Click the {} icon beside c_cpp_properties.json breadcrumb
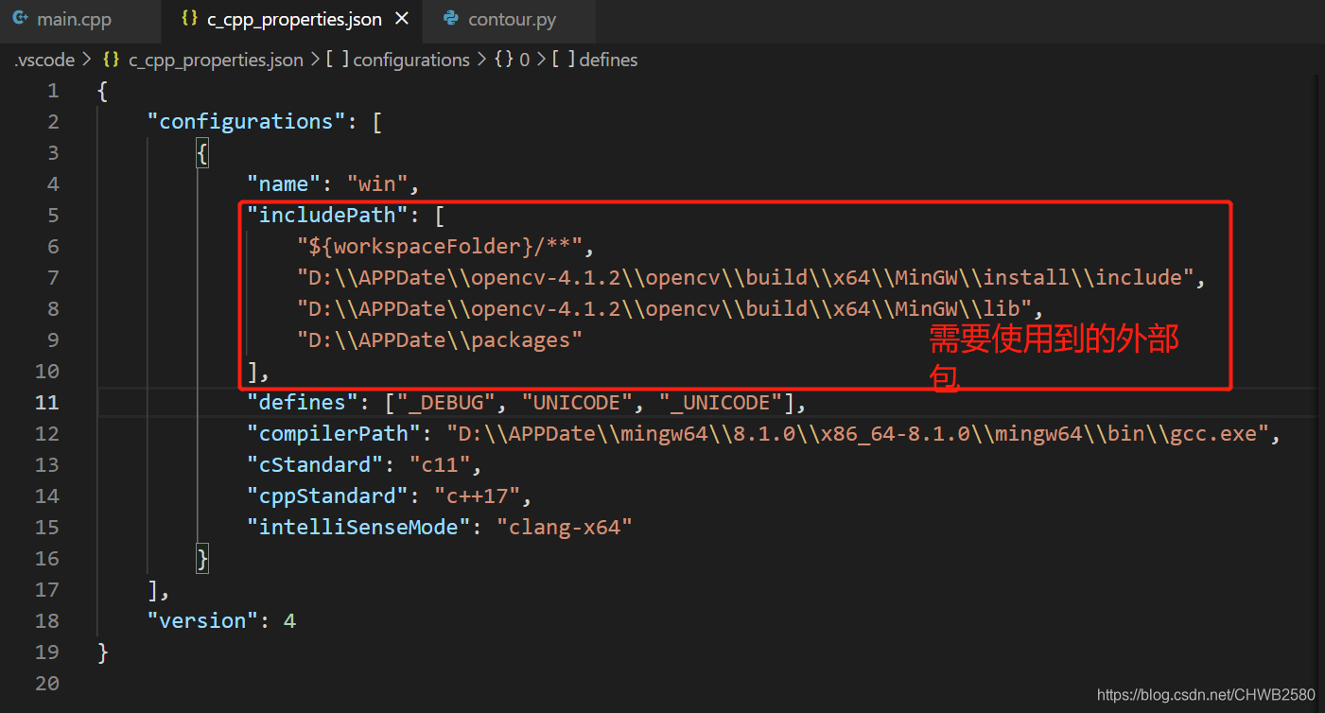This screenshot has width=1325, height=713. coord(111,59)
